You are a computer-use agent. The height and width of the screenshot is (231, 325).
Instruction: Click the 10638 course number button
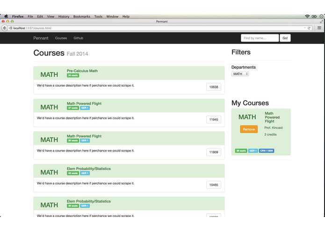click(214, 87)
